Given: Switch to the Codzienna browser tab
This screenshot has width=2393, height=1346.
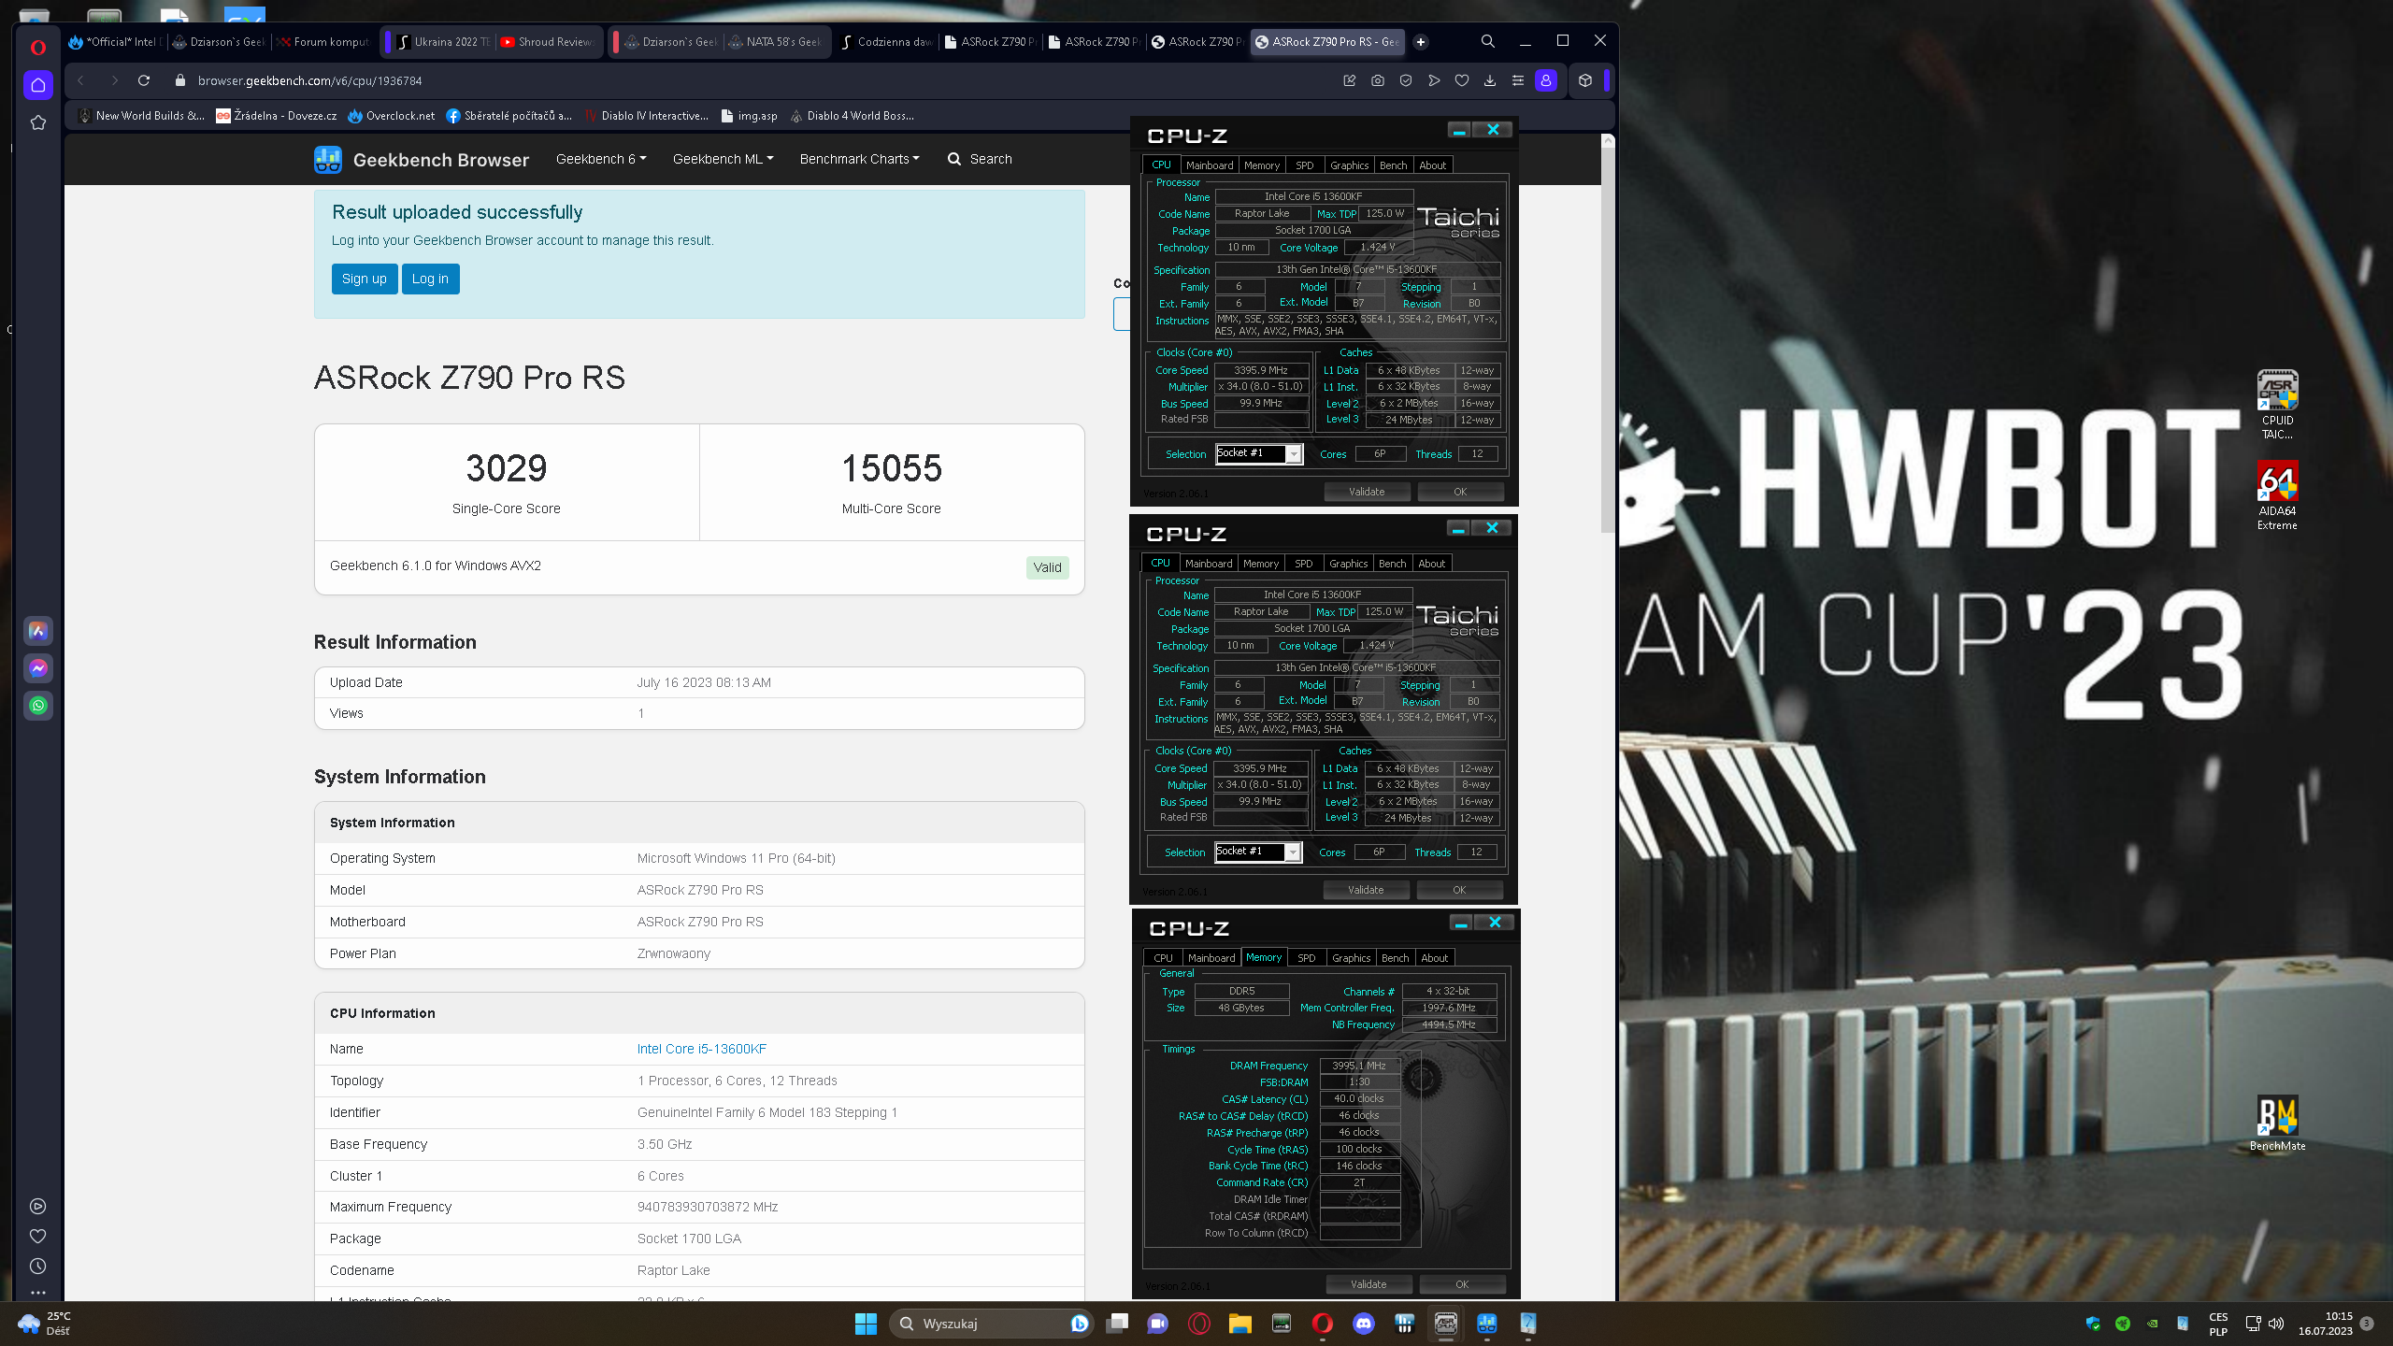Looking at the screenshot, I should click(x=886, y=42).
